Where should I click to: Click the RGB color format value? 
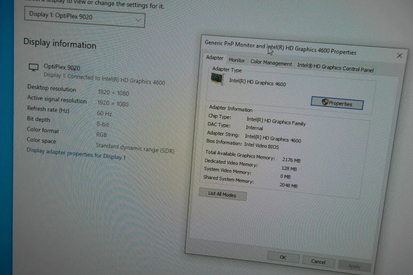(x=102, y=134)
